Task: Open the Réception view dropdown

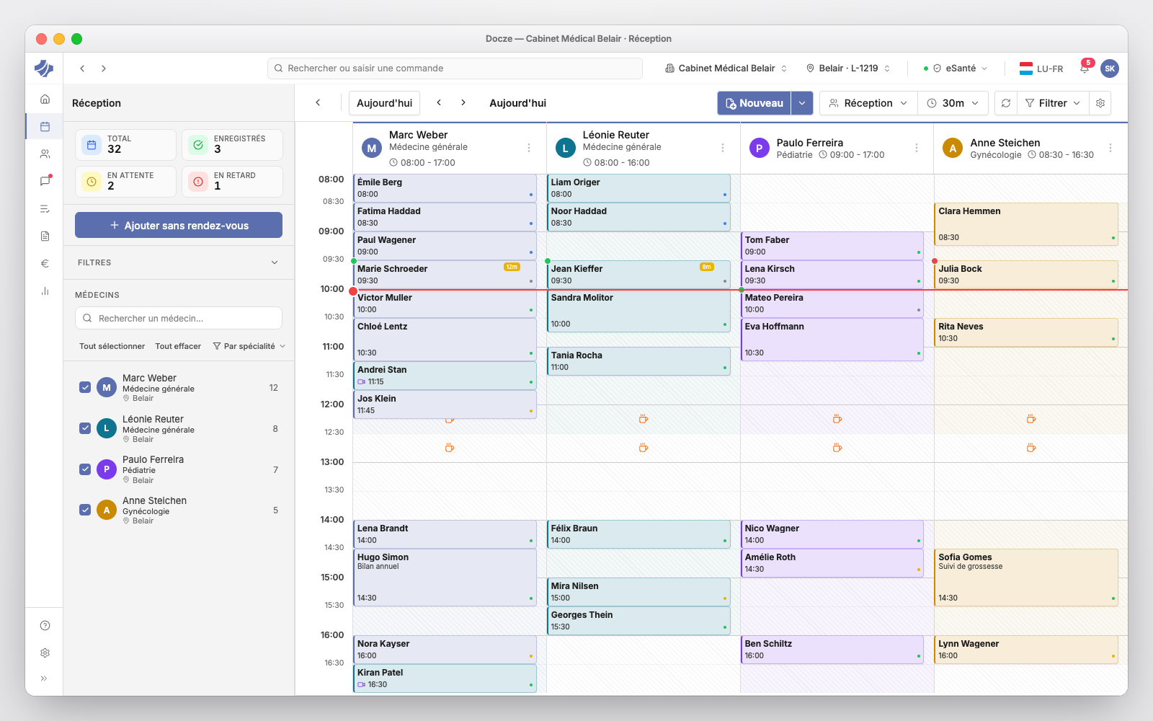Action: coord(868,103)
